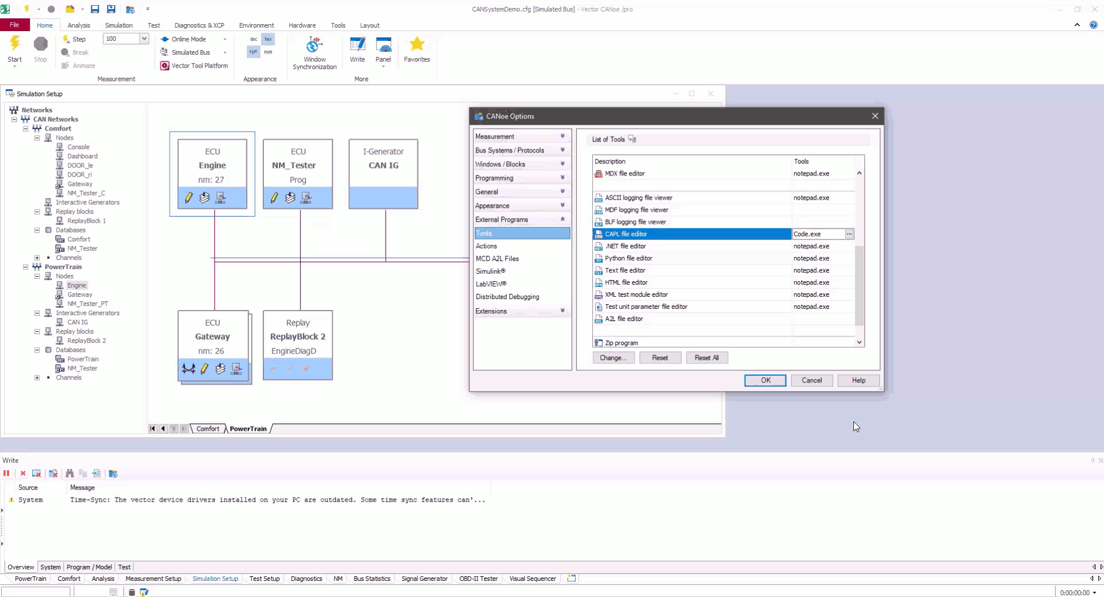Click the lightning start icon in title bar
1104x597 pixels.
(26, 9)
